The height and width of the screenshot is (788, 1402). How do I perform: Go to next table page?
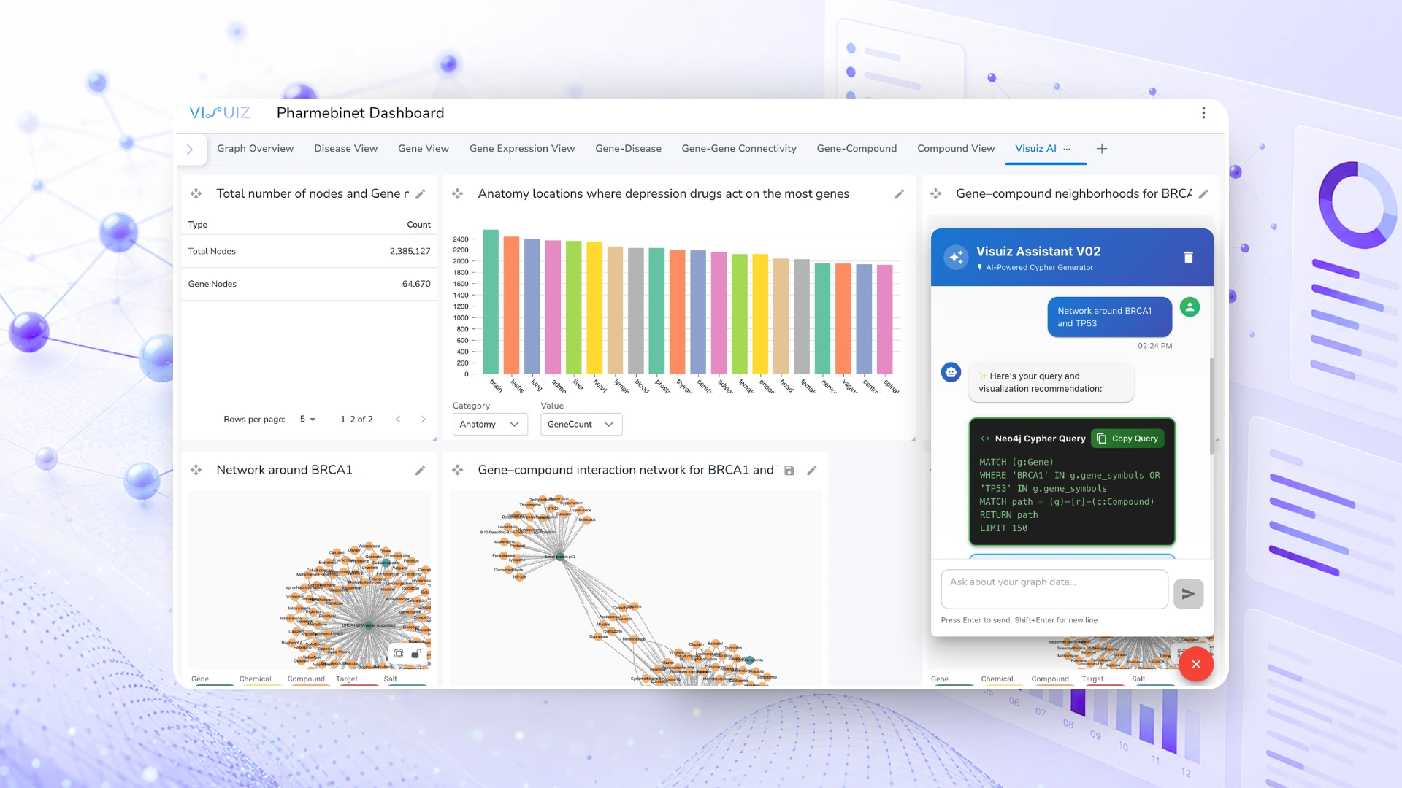point(423,420)
